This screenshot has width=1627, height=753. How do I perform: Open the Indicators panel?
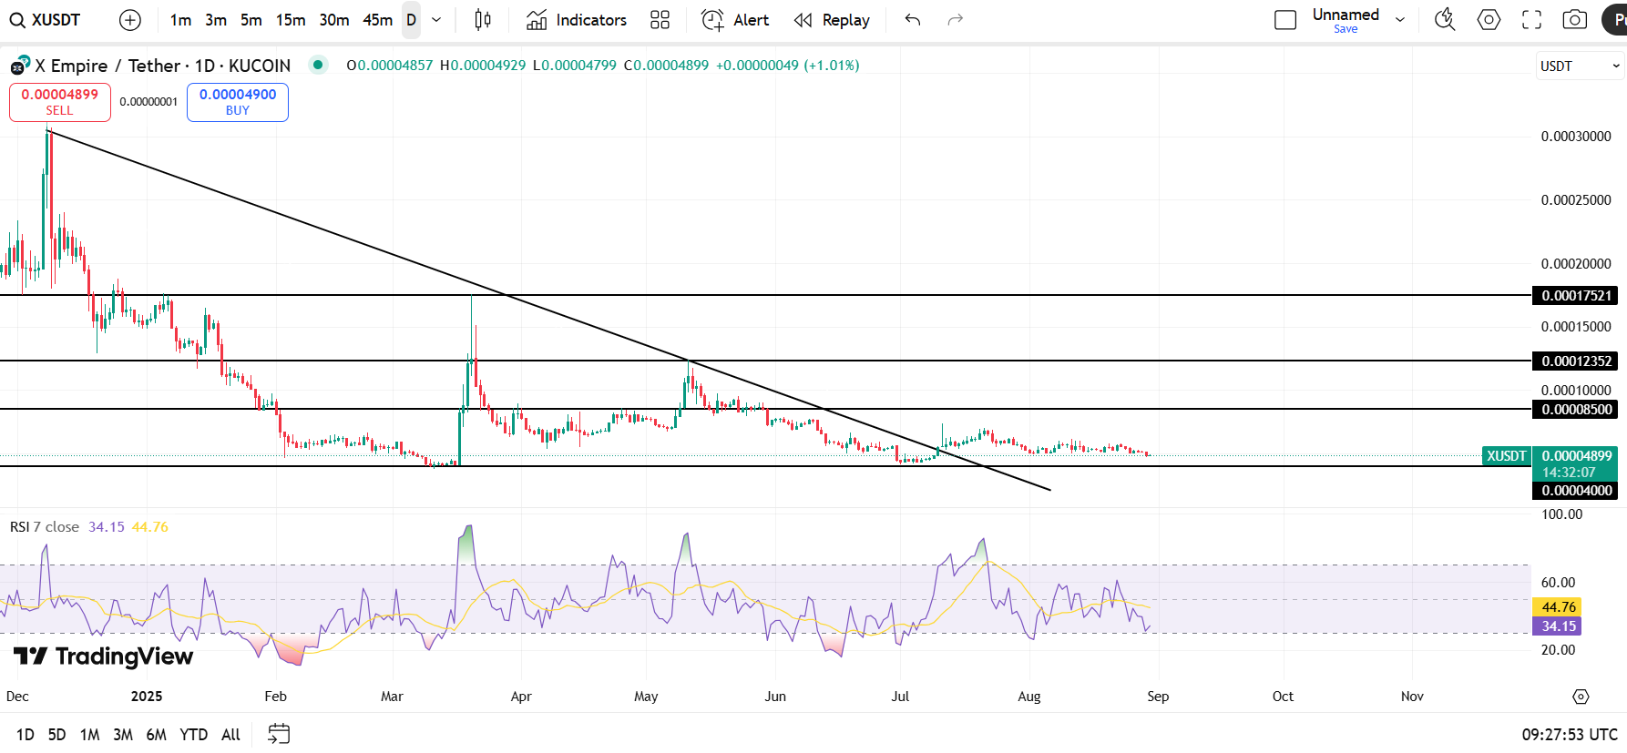click(x=577, y=20)
